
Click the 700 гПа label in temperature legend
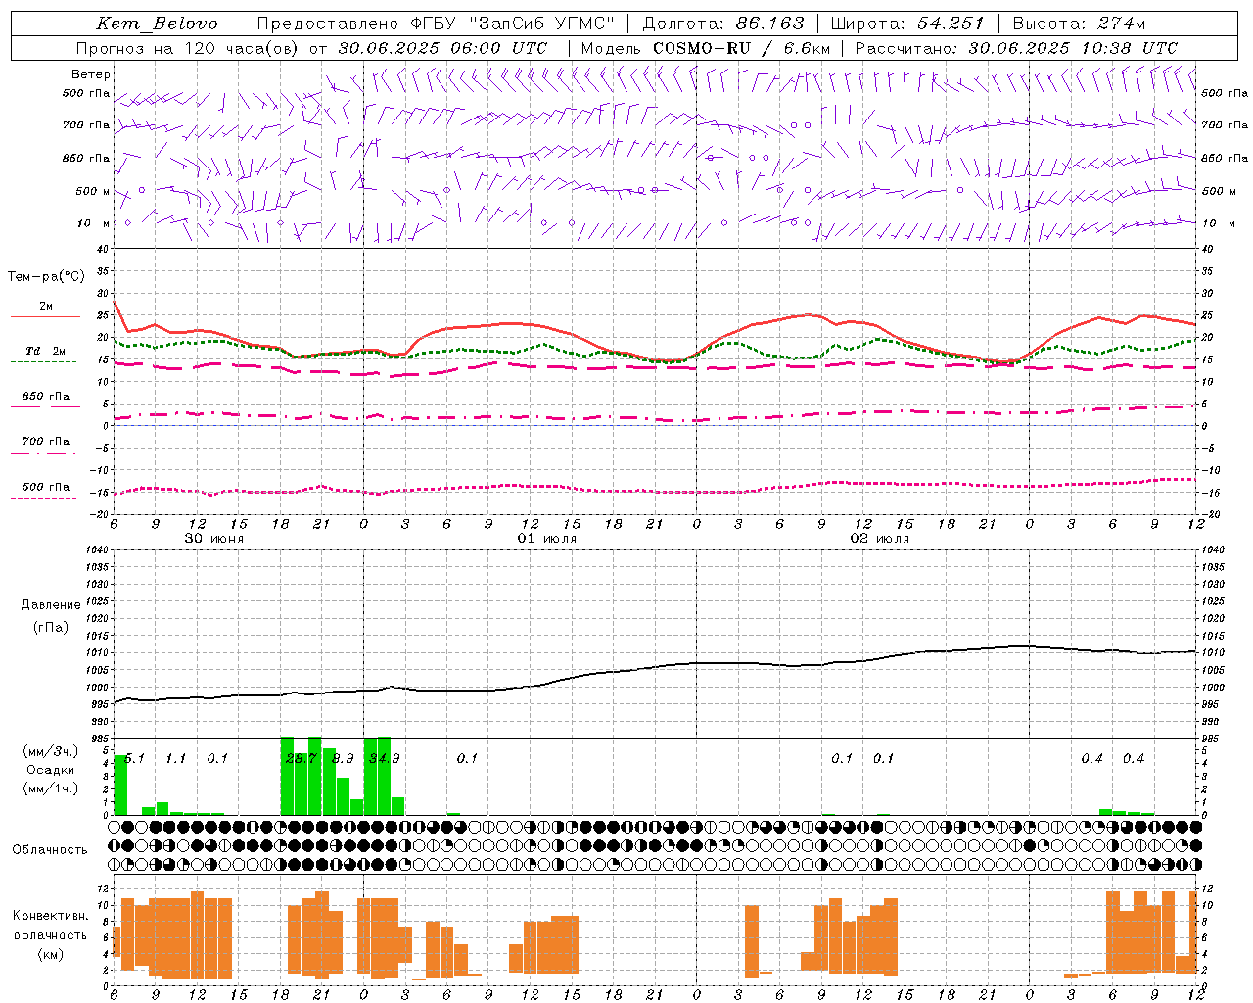click(x=46, y=442)
